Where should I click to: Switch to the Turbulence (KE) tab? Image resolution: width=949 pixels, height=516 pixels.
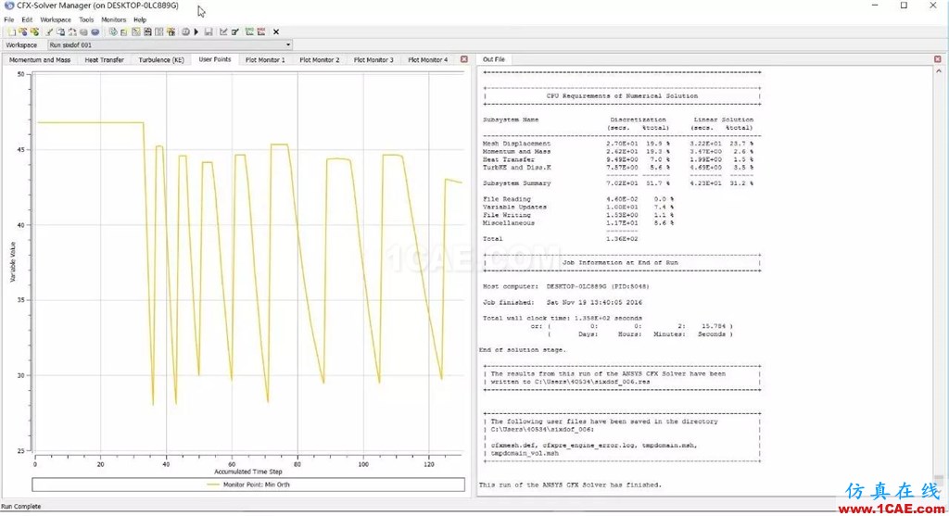tap(161, 60)
